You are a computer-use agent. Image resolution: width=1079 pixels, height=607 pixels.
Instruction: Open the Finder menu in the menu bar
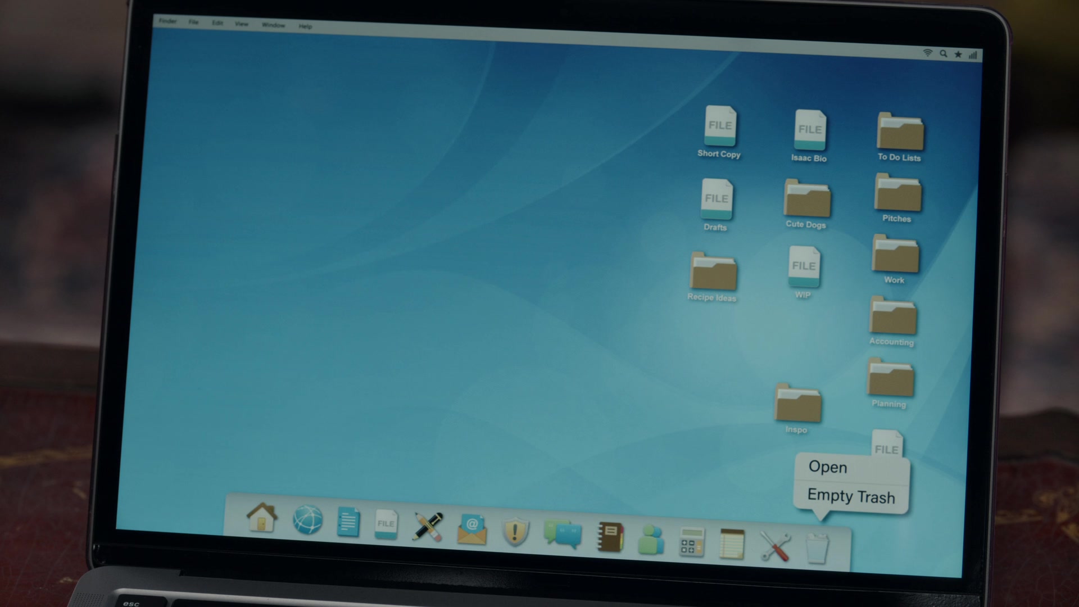pyautogui.click(x=167, y=21)
